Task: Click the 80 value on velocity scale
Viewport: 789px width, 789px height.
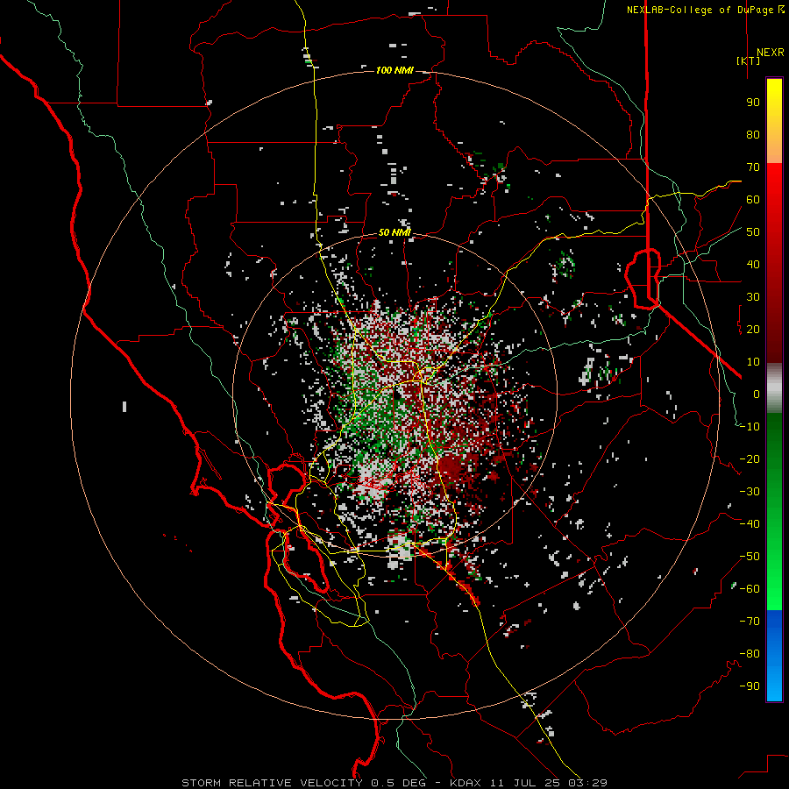Action: point(753,135)
